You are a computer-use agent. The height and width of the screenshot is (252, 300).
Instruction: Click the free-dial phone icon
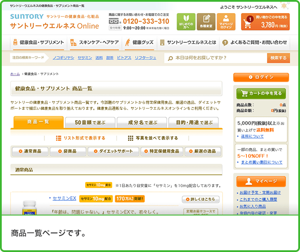[x=114, y=21]
